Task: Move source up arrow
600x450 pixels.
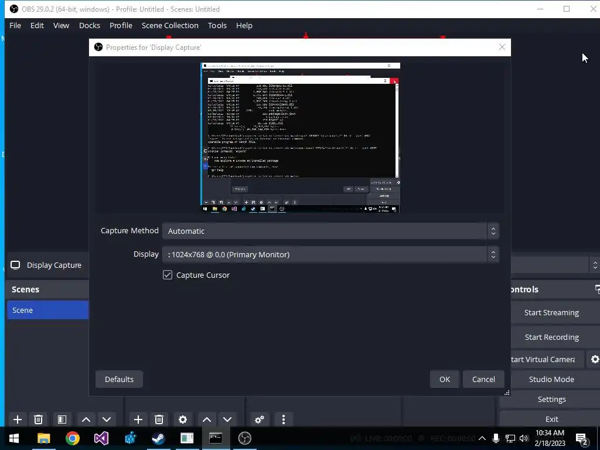Action: [x=207, y=420]
